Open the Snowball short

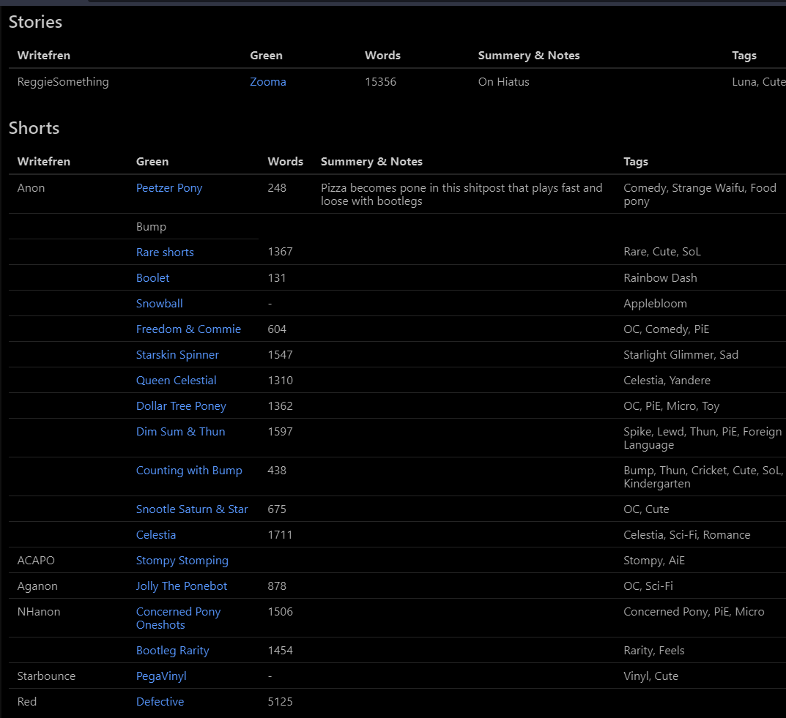point(160,304)
